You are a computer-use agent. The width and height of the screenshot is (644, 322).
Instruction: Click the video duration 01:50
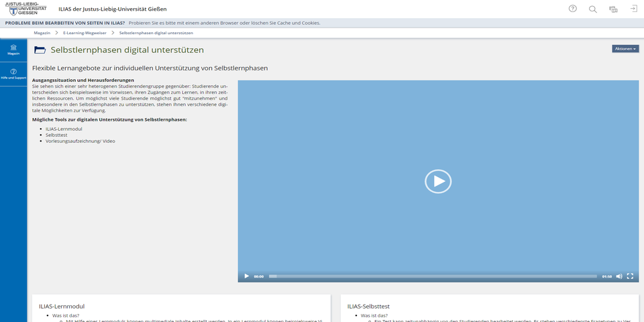coord(607,277)
